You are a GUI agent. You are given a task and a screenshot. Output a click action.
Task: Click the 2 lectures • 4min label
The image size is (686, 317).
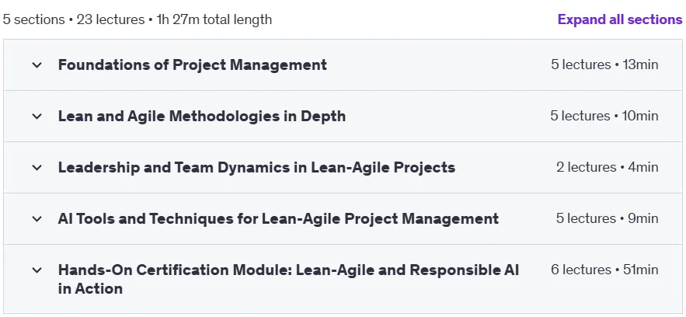point(608,167)
